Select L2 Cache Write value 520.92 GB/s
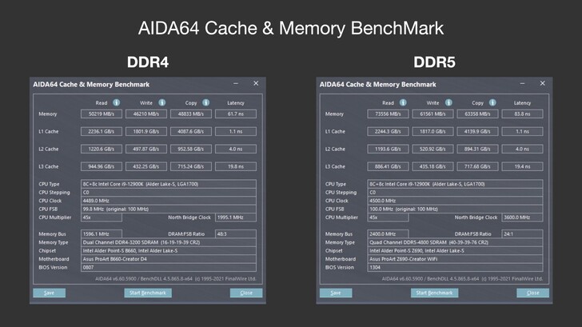The height and width of the screenshot is (327, 582). click(433, 149)
